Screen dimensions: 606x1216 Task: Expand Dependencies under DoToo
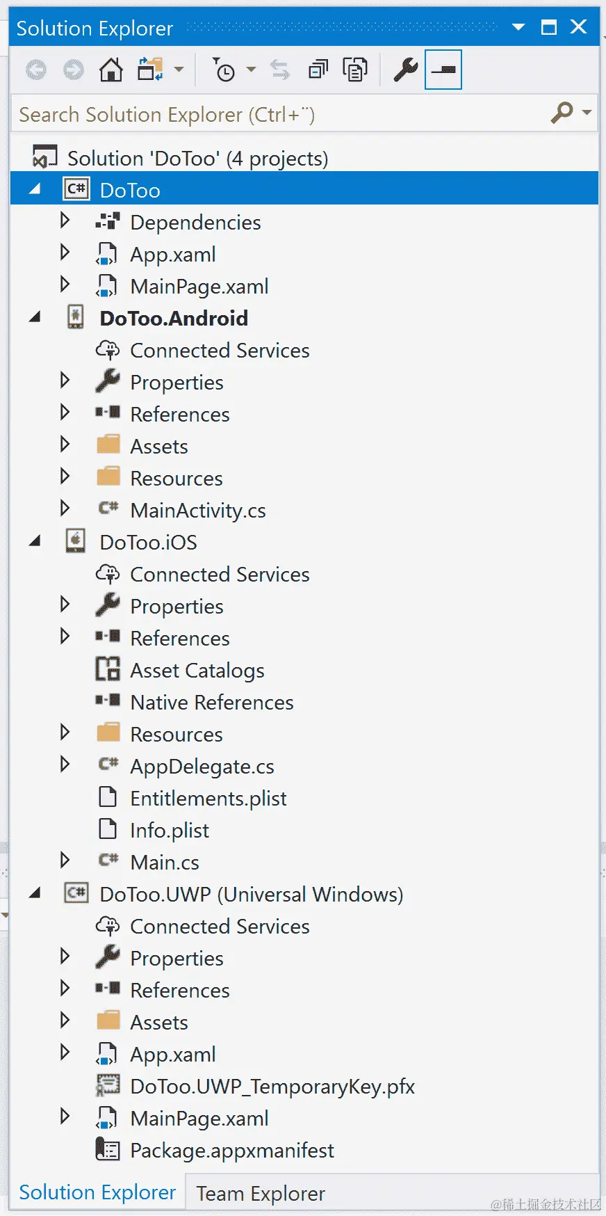click(x=65, y=221)
